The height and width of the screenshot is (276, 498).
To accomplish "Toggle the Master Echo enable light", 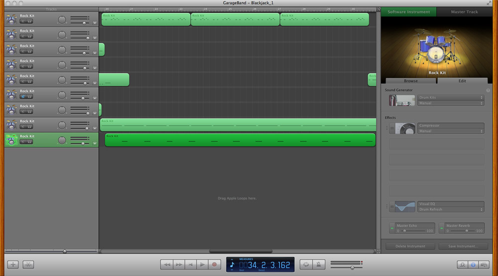I will 392,228.
